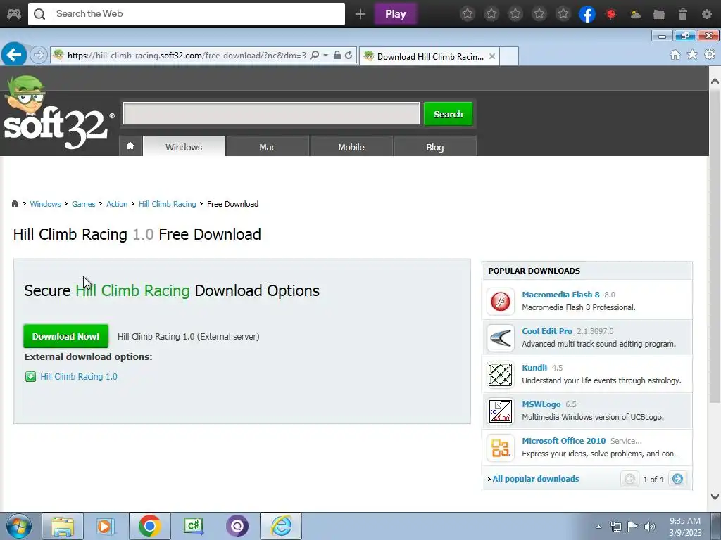
Task: Click scrollbar up arrow
Action: [715, 82]
